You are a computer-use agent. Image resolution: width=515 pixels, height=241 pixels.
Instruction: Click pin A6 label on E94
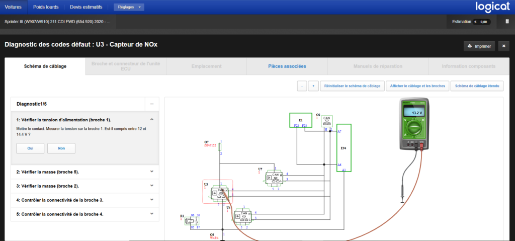click(339, 165)
